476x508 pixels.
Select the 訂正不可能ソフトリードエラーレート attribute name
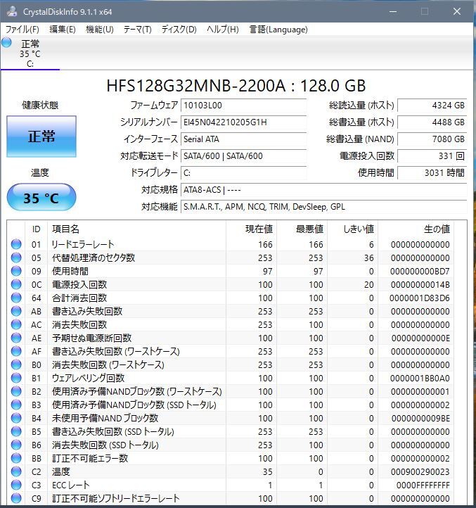pos(115,499)
